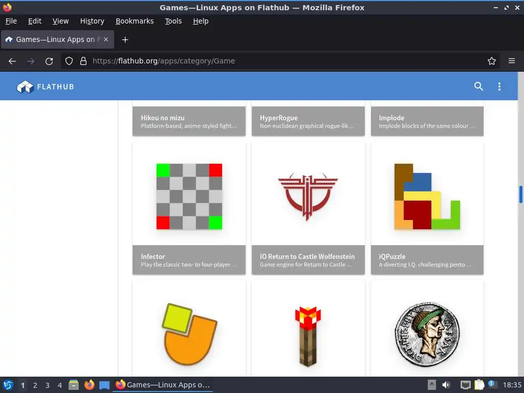
Task: Open the Help menu
Action: [x=201, y=21]
